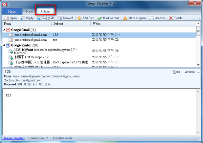Click the mail icon next to the 'test' message

pos(11,40)
